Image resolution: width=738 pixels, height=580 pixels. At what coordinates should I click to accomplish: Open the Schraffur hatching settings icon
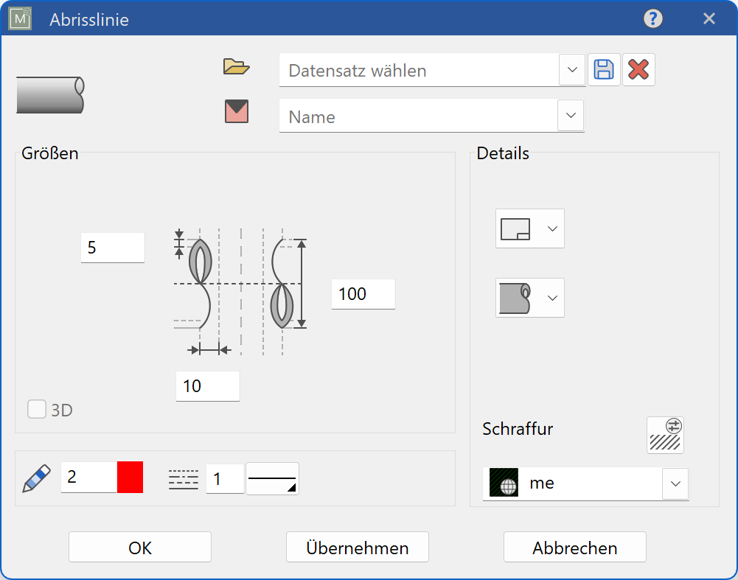click(665, 435)
